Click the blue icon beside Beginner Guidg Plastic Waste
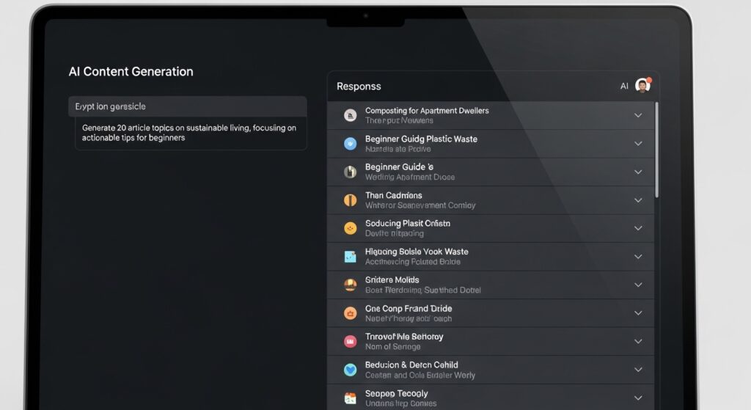 pos(351,144)
